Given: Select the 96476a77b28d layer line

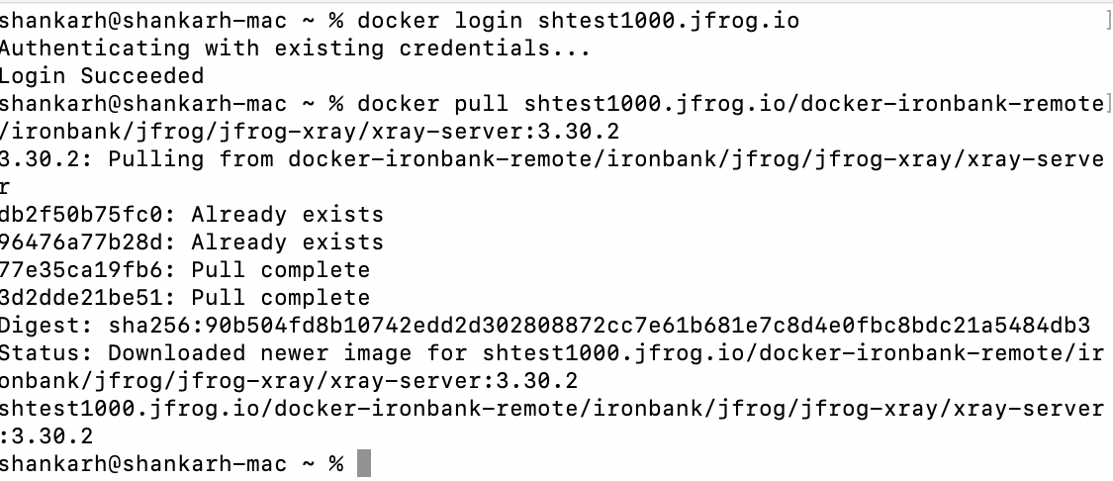Looking at the screenshot, I should click(191, 242).
